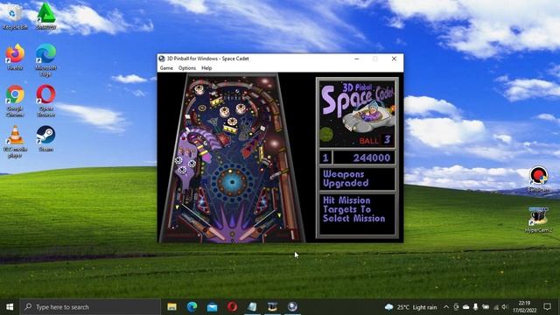The image size is (560, 315).
Task: Select the Microsoft Edge desktop shortcut
Action: point(46,60)
